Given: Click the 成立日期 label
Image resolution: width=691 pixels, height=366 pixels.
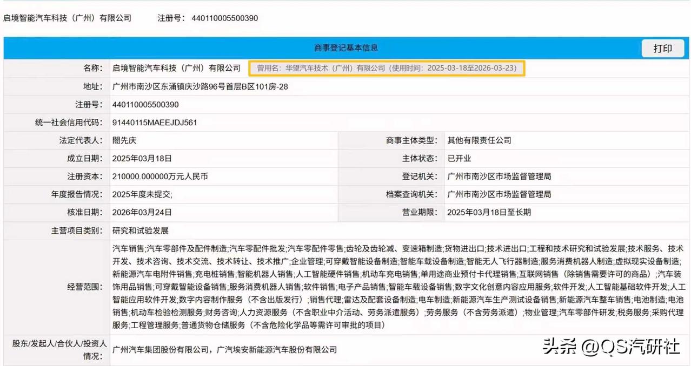Looking at the screenshot, I should pyautogui.click(x=85, y=158).
